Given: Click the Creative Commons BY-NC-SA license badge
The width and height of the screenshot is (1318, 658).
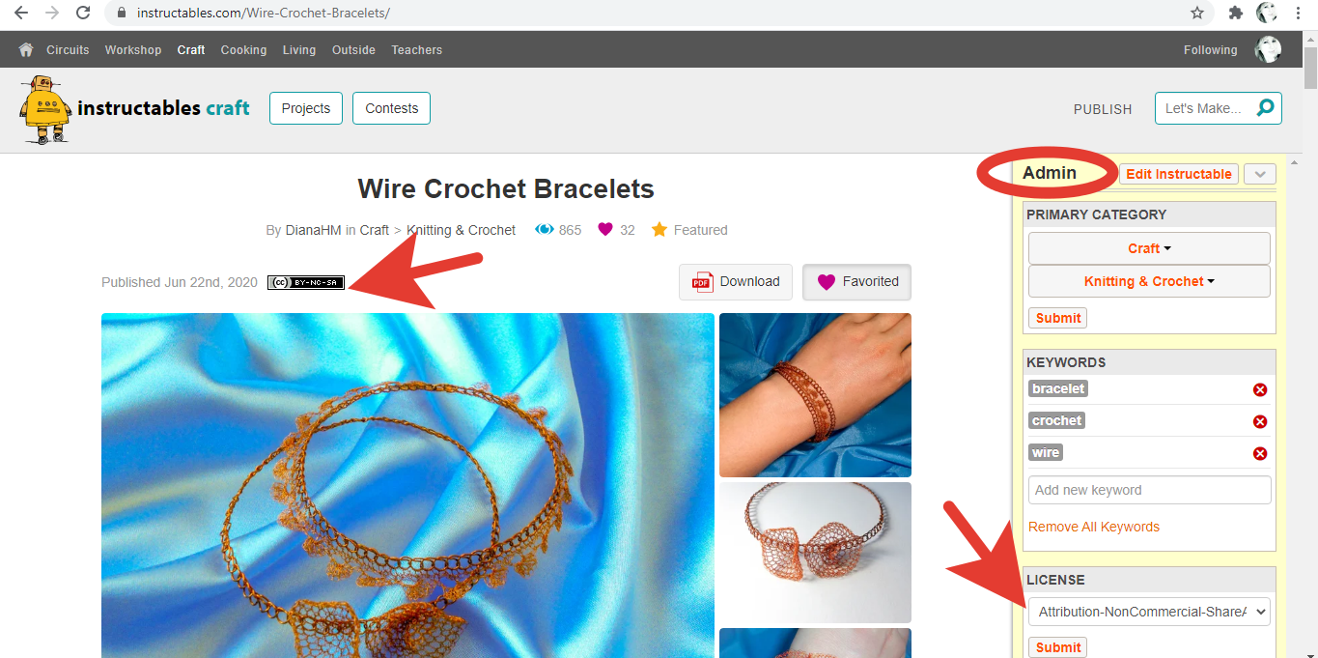Looking at the screenshot, I should tap(306, 282).
